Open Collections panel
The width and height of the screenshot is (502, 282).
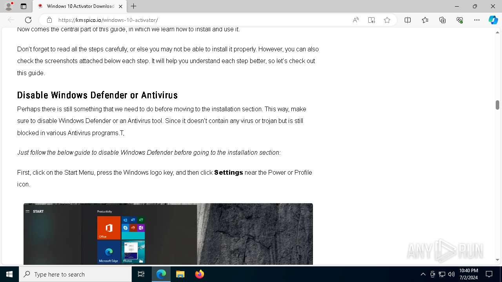(x=442, y=20)
